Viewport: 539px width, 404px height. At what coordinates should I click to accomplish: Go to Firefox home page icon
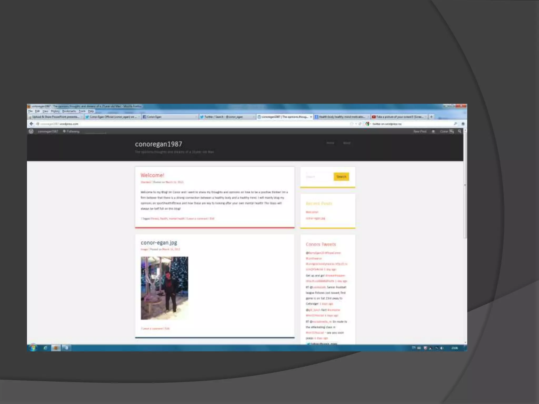[x=463, y=124]
